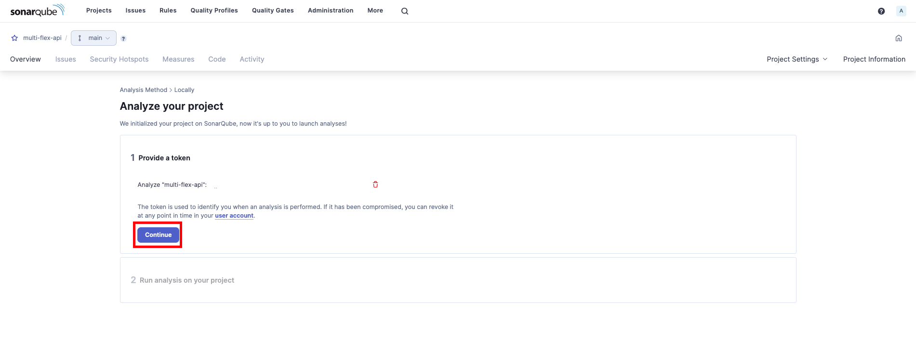Navigate to Quality Gates
This screenshot has width=916, height=339.
click(x=273, y=11)
